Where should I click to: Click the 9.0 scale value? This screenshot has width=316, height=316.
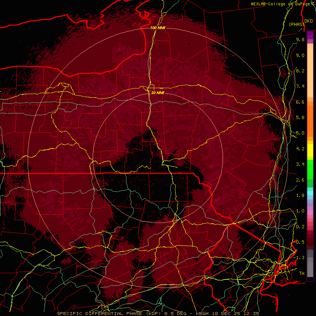coord(300,55)
